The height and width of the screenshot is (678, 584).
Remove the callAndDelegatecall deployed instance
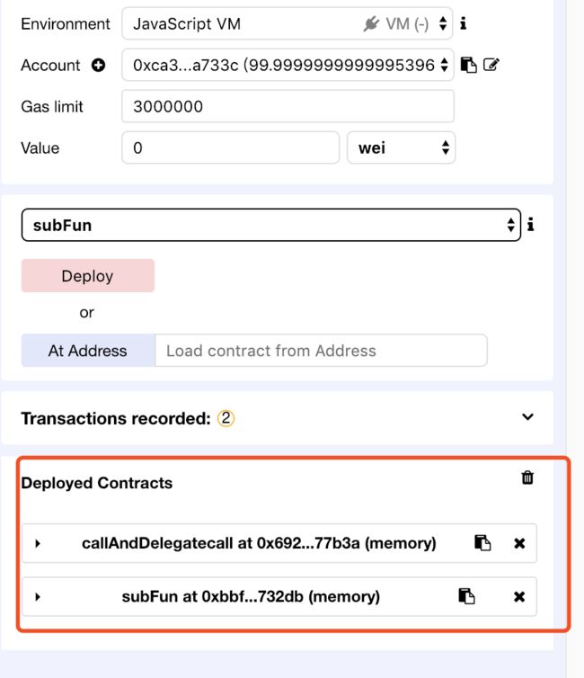click(x=519, y=543)
